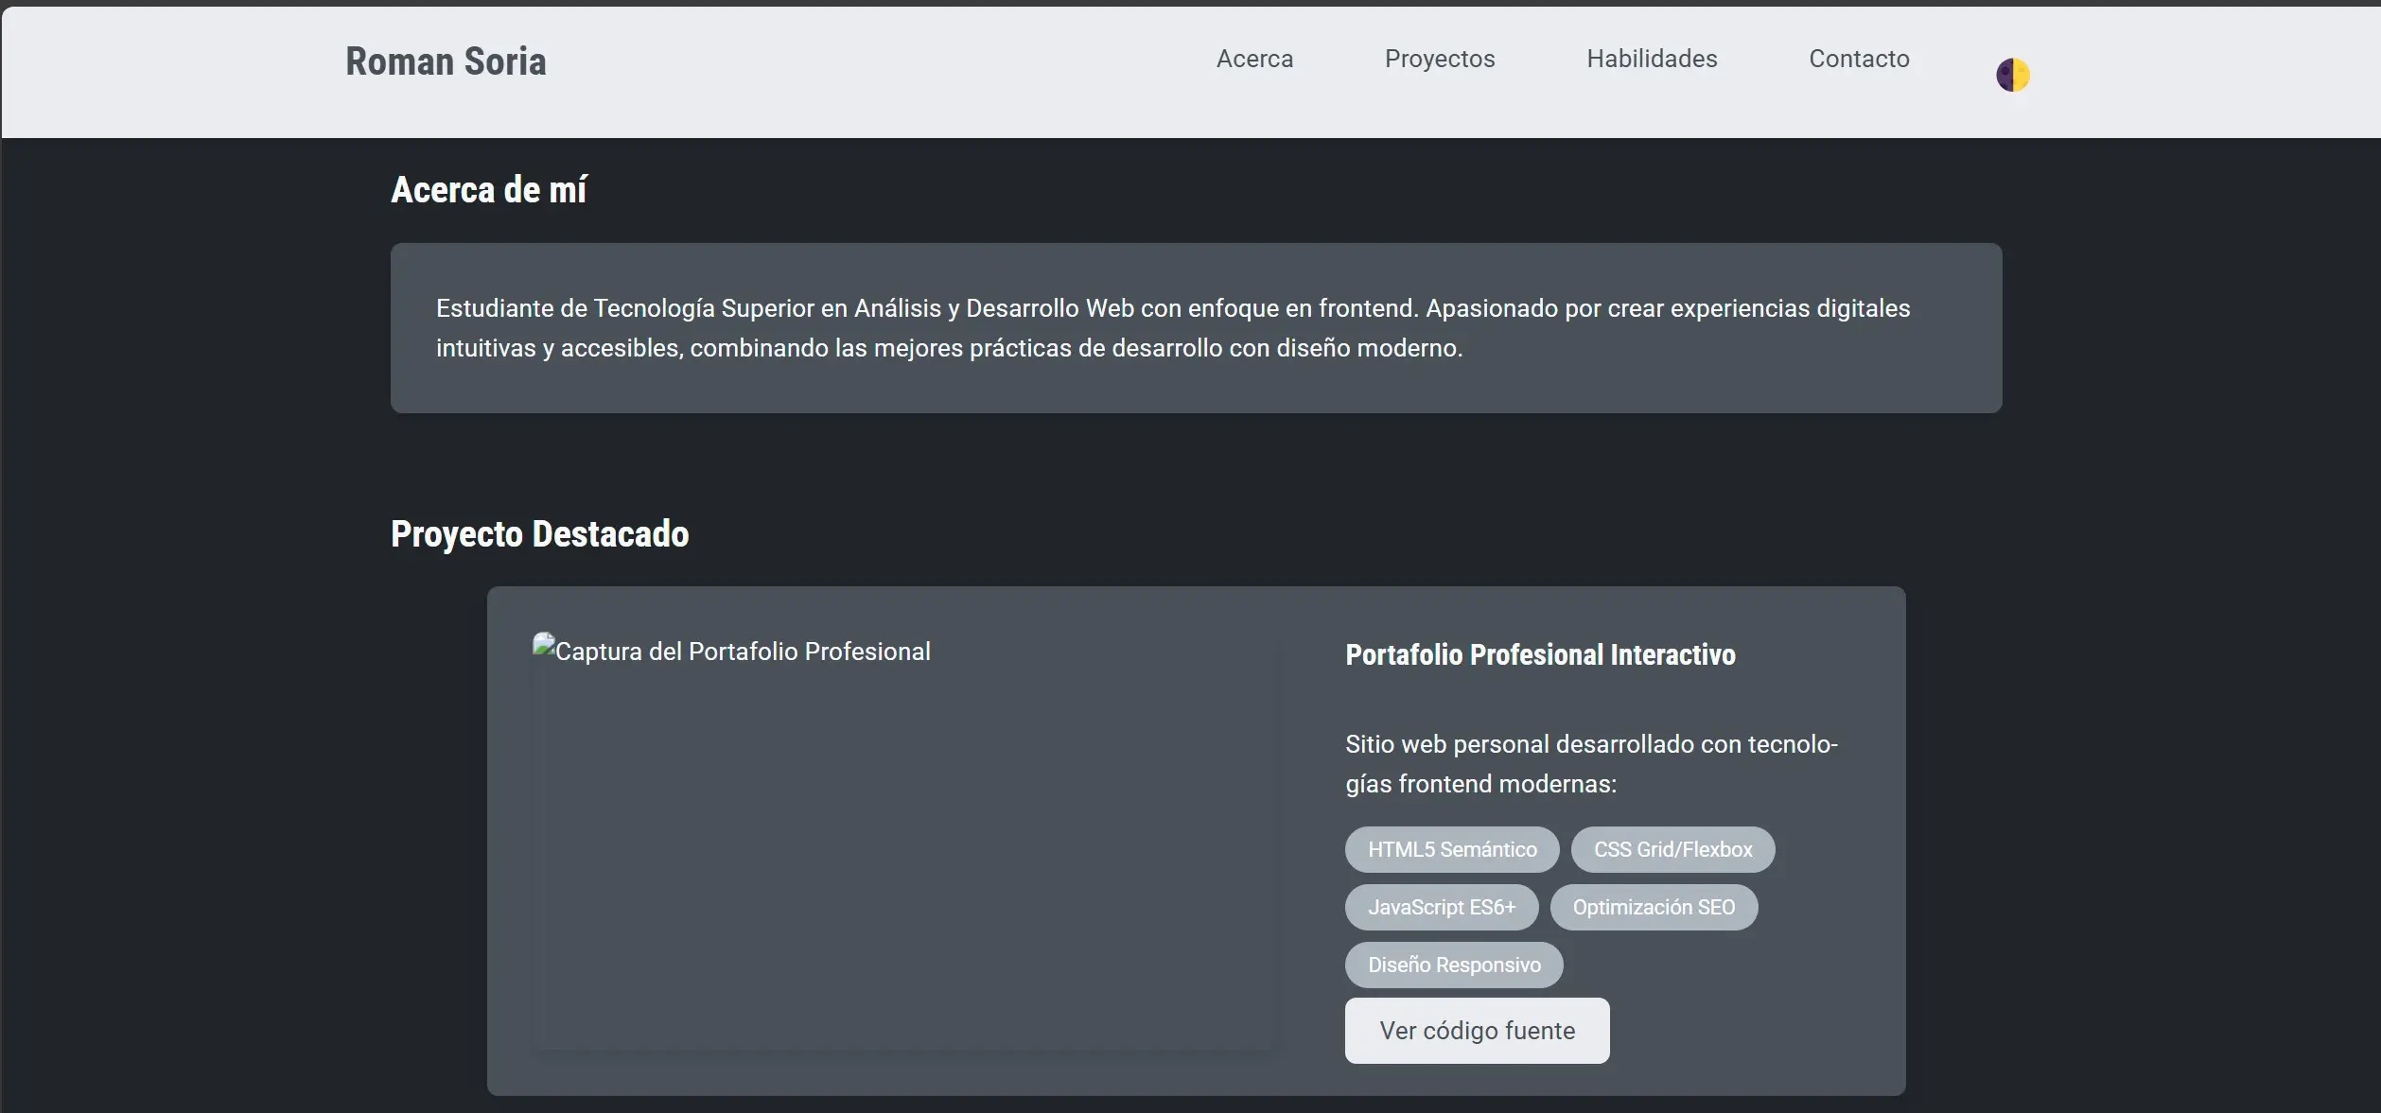The width and height of the screenshot is (2381, 1113).
Task: Click the JavaScript ES6+ tag
Action: click(1441, 907)
